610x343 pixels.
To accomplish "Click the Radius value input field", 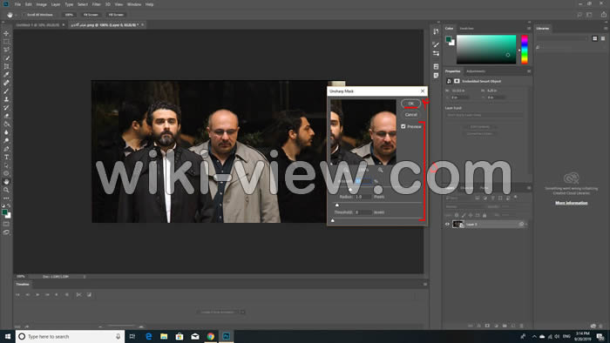I will pos(363,197).
